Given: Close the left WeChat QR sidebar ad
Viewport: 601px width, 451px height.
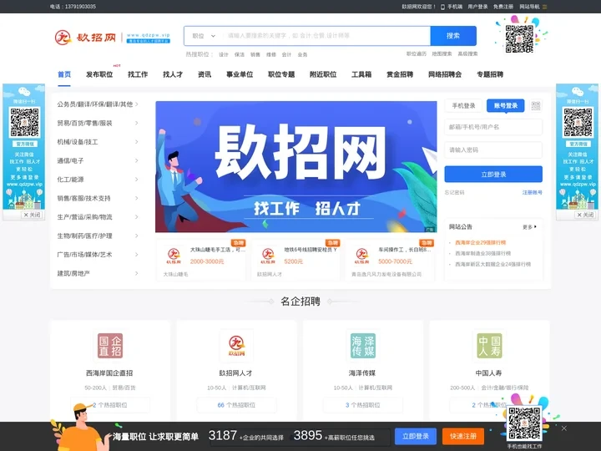Looking at the screenshot, I should [33, 215].
